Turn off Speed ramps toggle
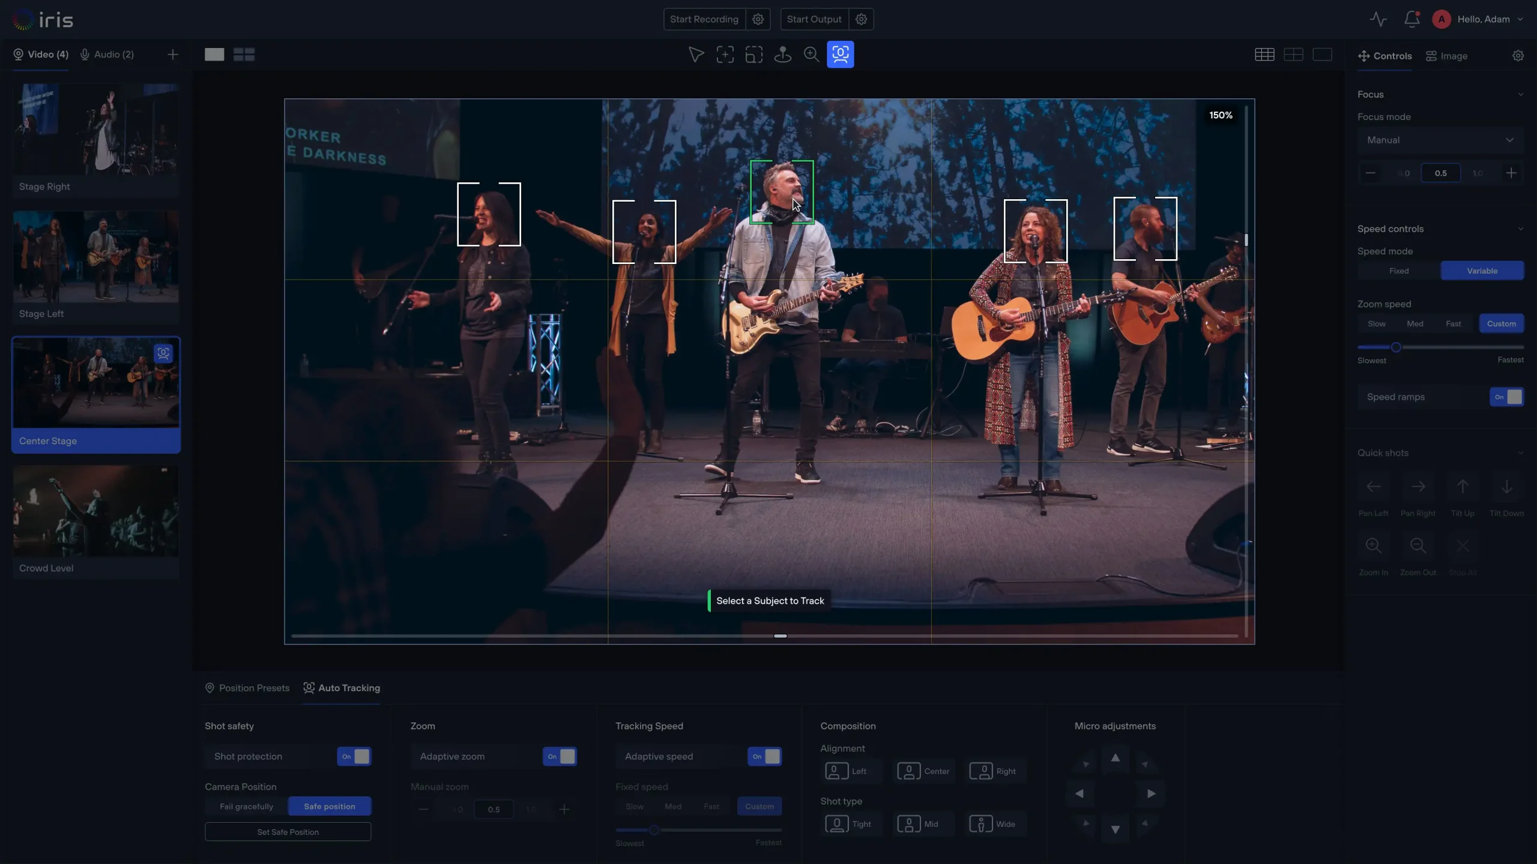This screenshot has height=864, width=1537. point(1506,397)
